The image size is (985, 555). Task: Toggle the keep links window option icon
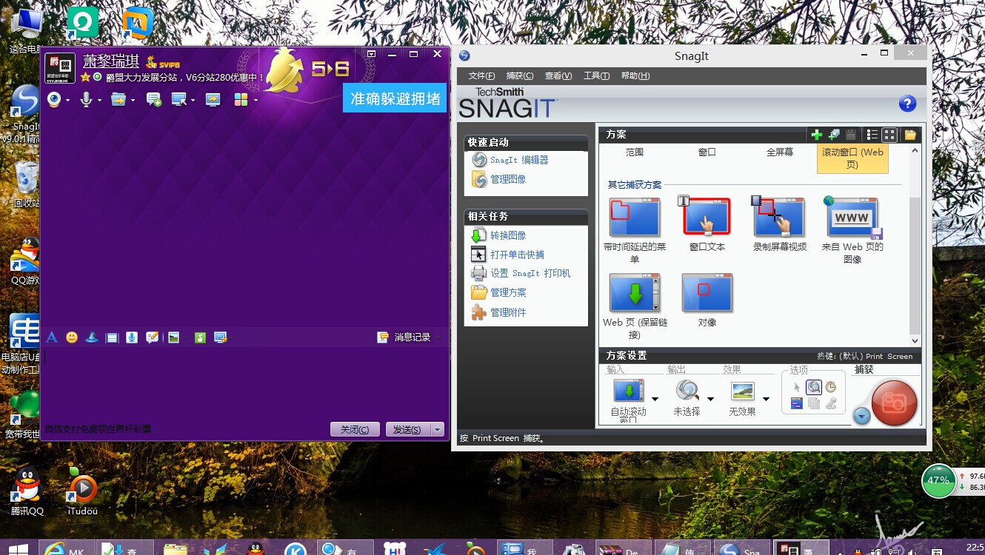[x=797, y=403]
